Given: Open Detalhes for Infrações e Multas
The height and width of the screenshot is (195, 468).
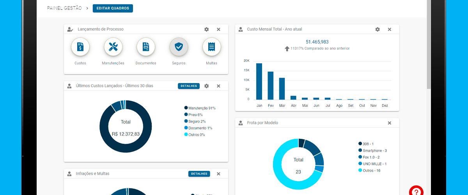Looking at the screenshot, I should [199, 174].
